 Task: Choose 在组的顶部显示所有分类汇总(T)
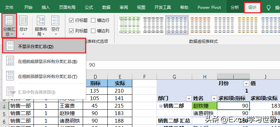44,77
